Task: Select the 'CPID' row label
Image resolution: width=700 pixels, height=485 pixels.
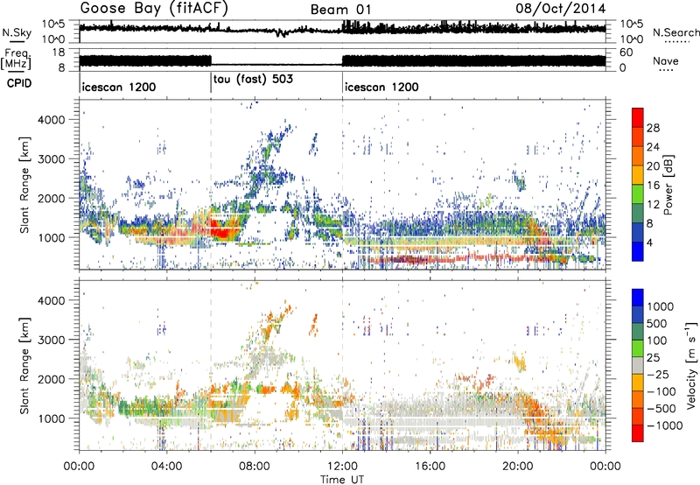Action: (x=19, y=83)
